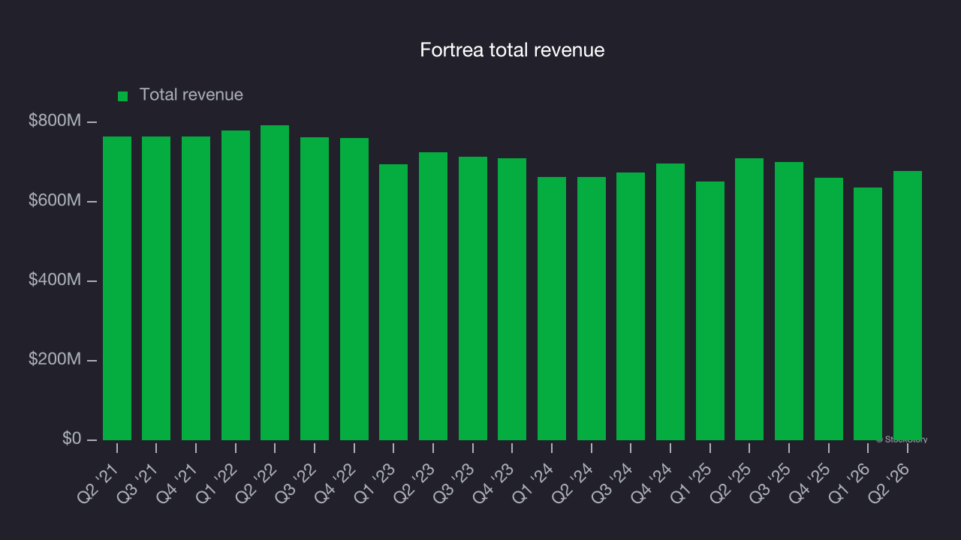Screen dimensions: 961x540
Task: Select the revenue bar for Q2 '21
Action: click(x=117, y=288)
